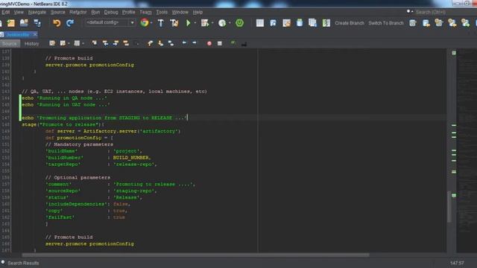Open the Source menu

click(x=58, y=12)
